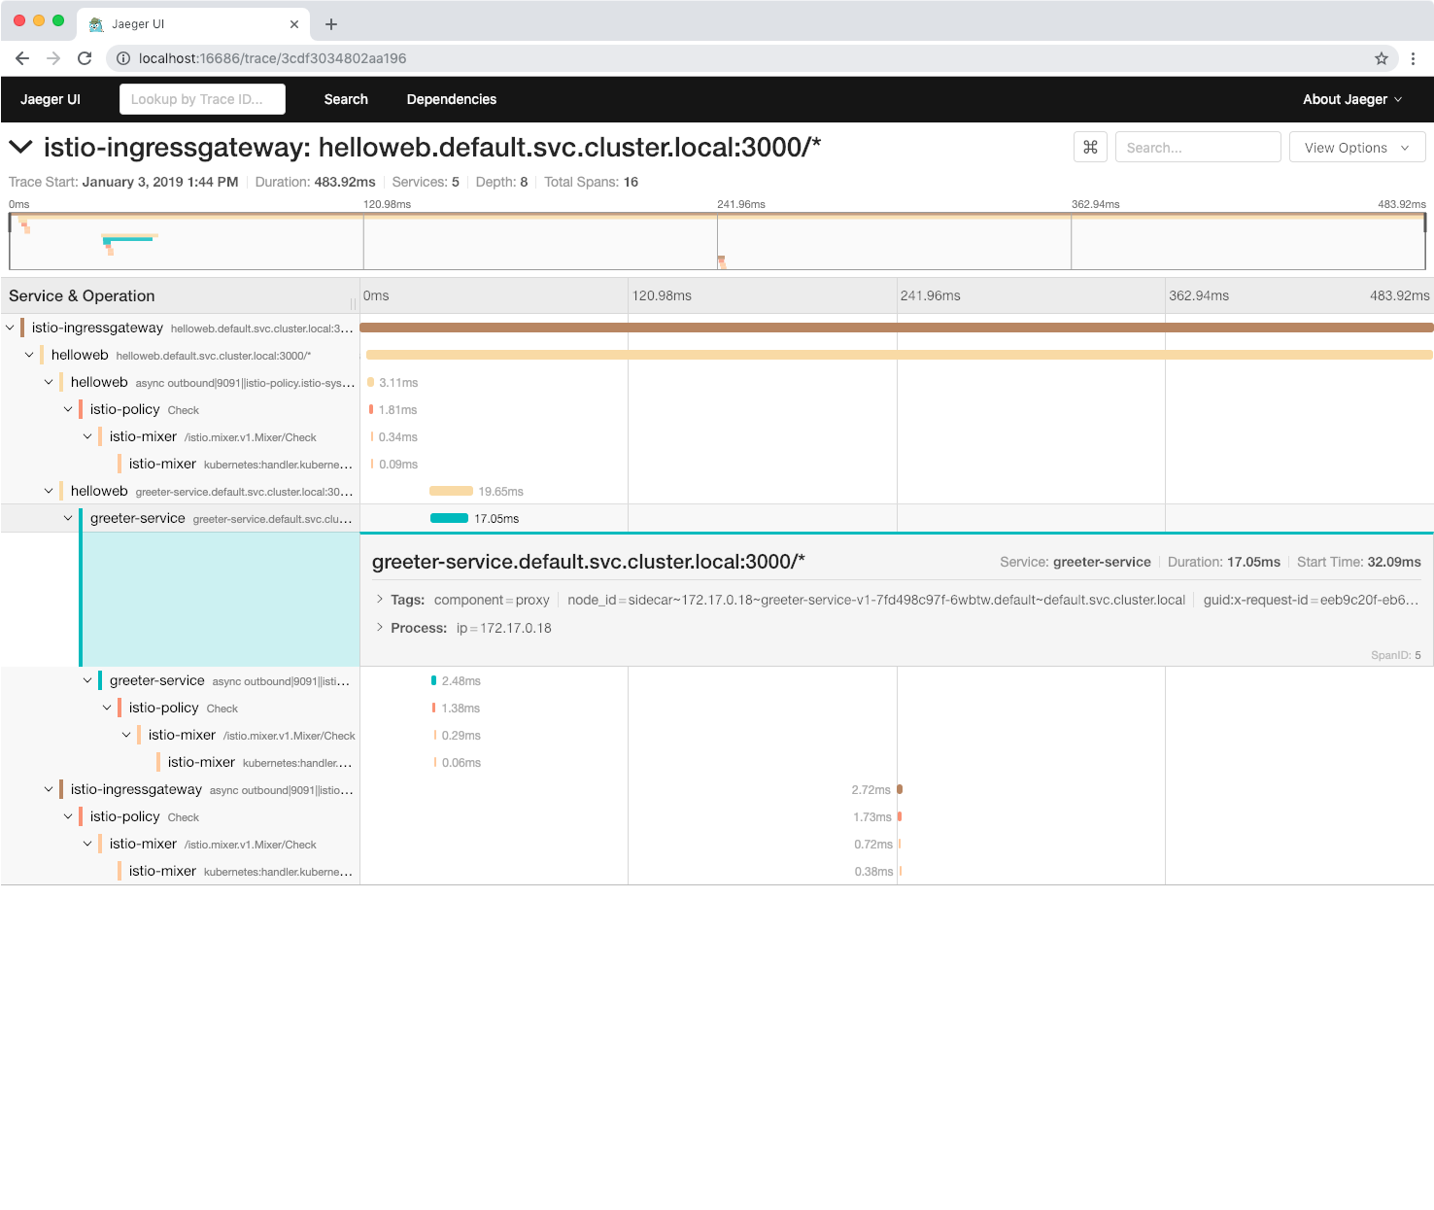Screen dimensions: 1434x1210
Task: Click the Service & Operation column header
Action: [82, 295]
